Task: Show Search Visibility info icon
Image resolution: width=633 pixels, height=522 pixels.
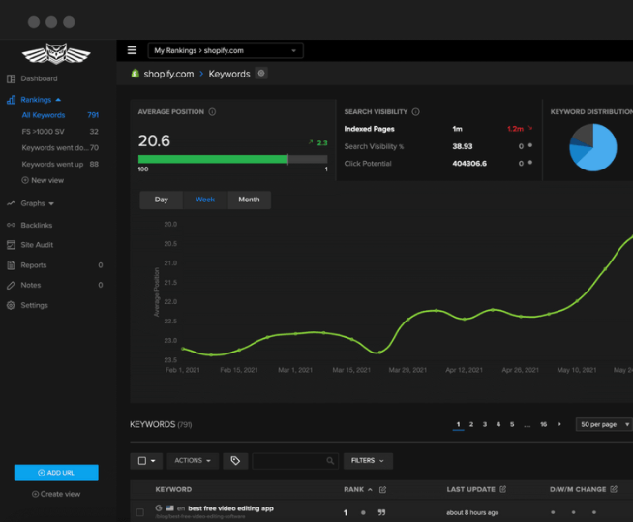Action: 415,112
